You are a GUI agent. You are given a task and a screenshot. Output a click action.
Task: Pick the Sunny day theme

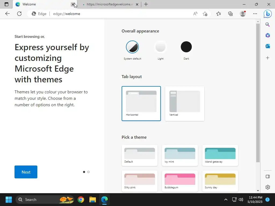[x=220, y=181]
